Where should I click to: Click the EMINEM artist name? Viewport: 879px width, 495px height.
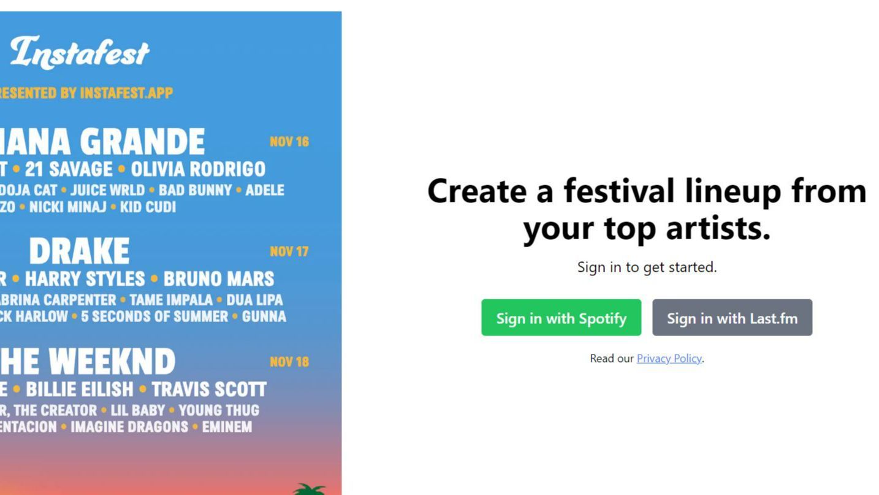227,427
